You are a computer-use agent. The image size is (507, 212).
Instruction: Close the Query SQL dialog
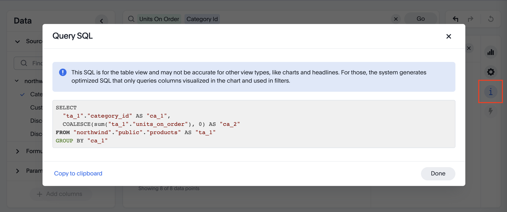tap(449, 37)
